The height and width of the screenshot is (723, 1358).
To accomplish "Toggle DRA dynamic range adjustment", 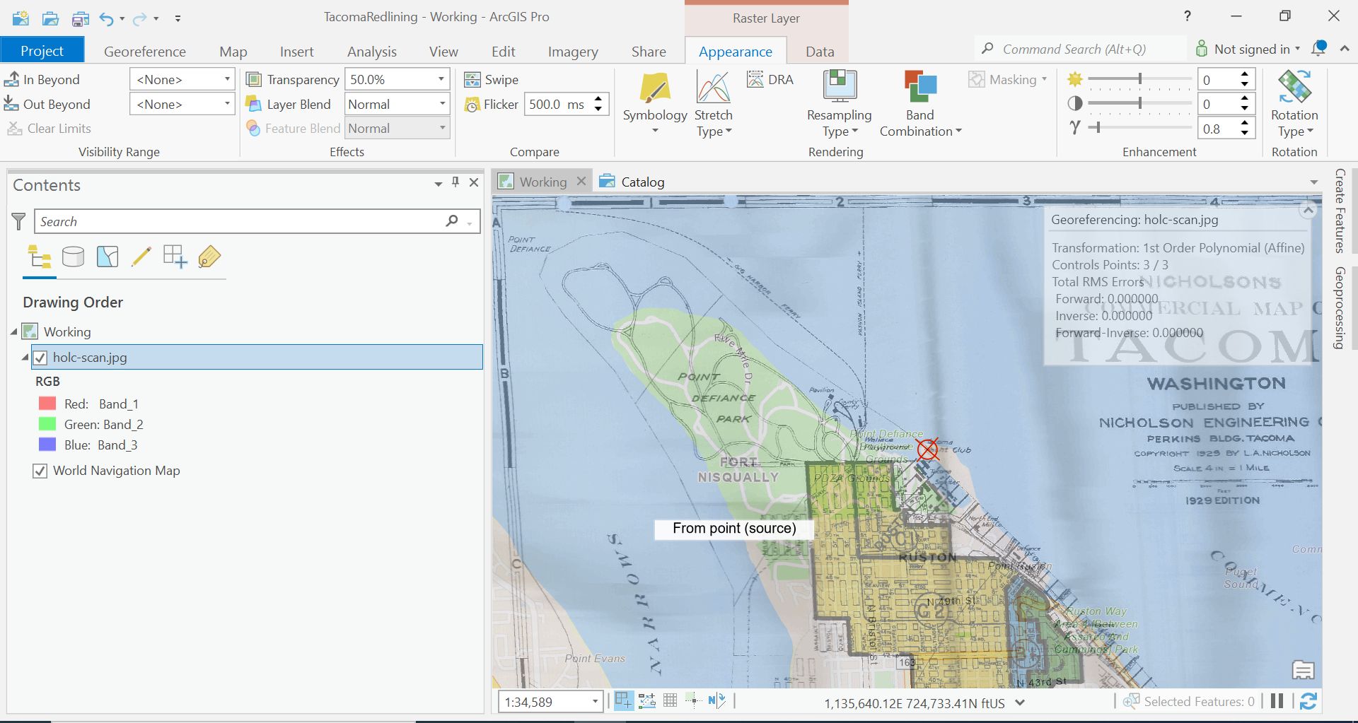I will coord(770,79).
